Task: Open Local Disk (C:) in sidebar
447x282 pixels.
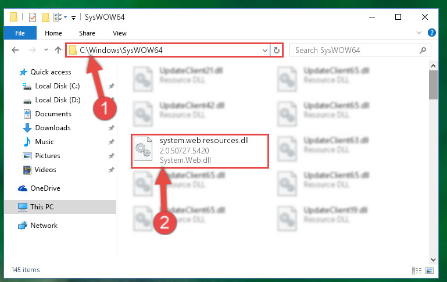Action: coord(58,86)
